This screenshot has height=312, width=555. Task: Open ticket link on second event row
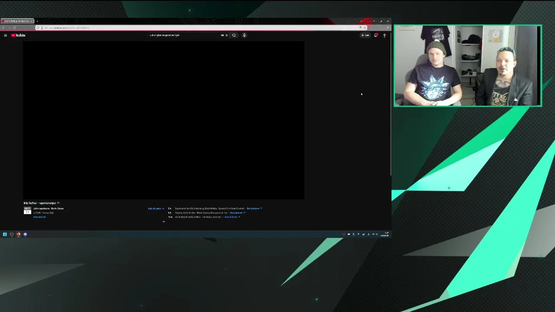pos(237,213)
